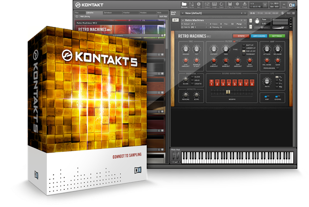Image resolution: width=309 pixels, height=207 pixels.
Task: Click the View minimize icon in toolbar
Action: click(284, 5)
